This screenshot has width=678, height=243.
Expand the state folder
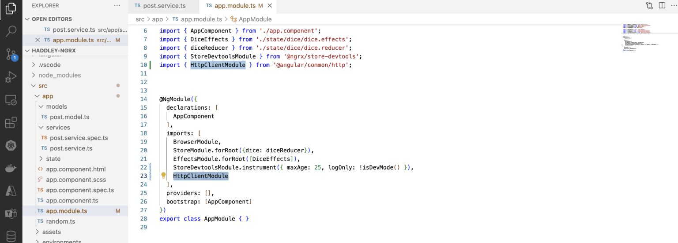53,158
